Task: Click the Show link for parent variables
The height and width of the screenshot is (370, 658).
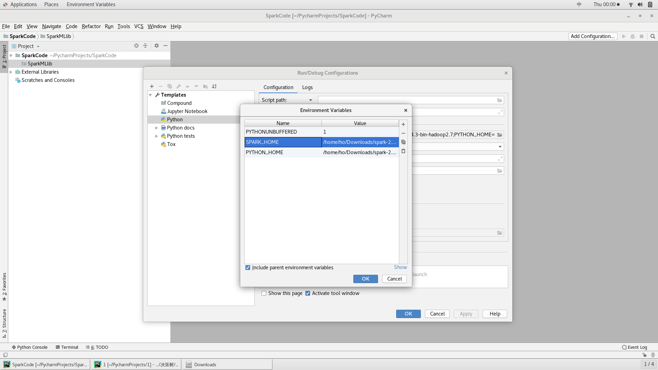Action: click(400, 267)
